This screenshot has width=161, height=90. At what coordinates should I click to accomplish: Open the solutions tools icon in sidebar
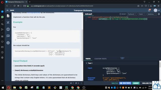tap(8, 22)
